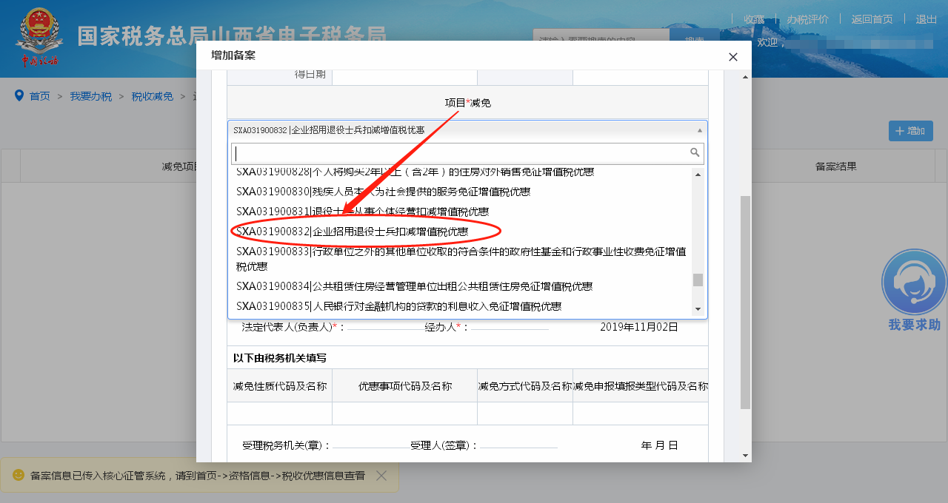Click the smiley icon in notification bar
Image resolution: width=948 pixels, height=503 pixels.
pyautogui.click(x=19, y=475)
